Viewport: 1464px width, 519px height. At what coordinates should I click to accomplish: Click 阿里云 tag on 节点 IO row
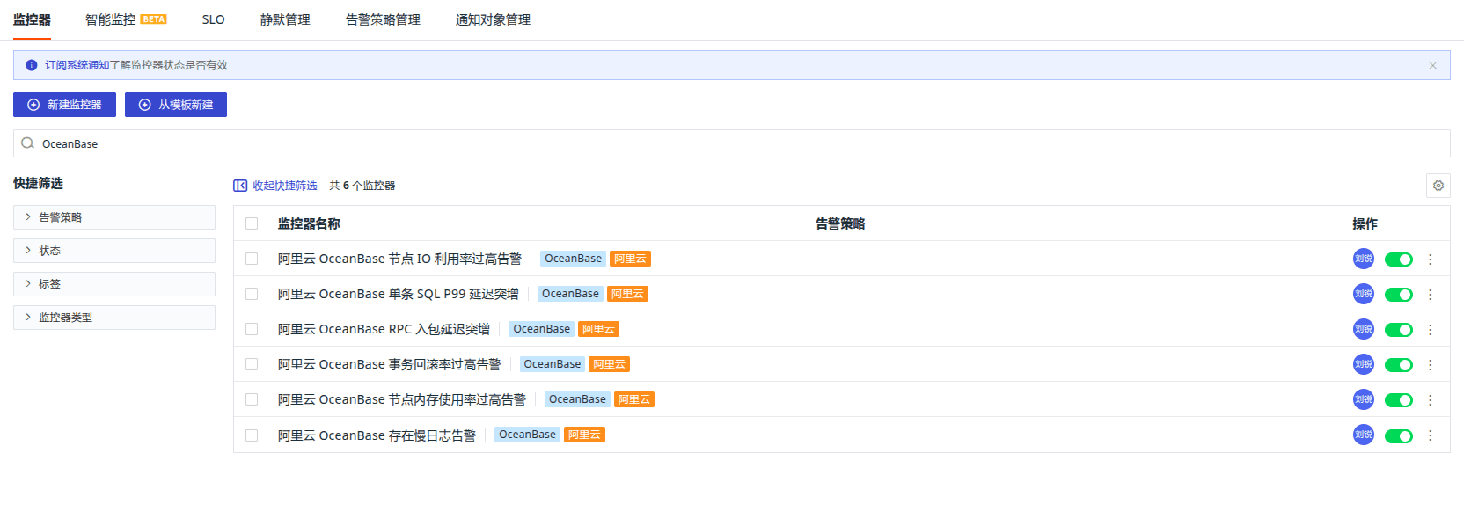[630, 259]
